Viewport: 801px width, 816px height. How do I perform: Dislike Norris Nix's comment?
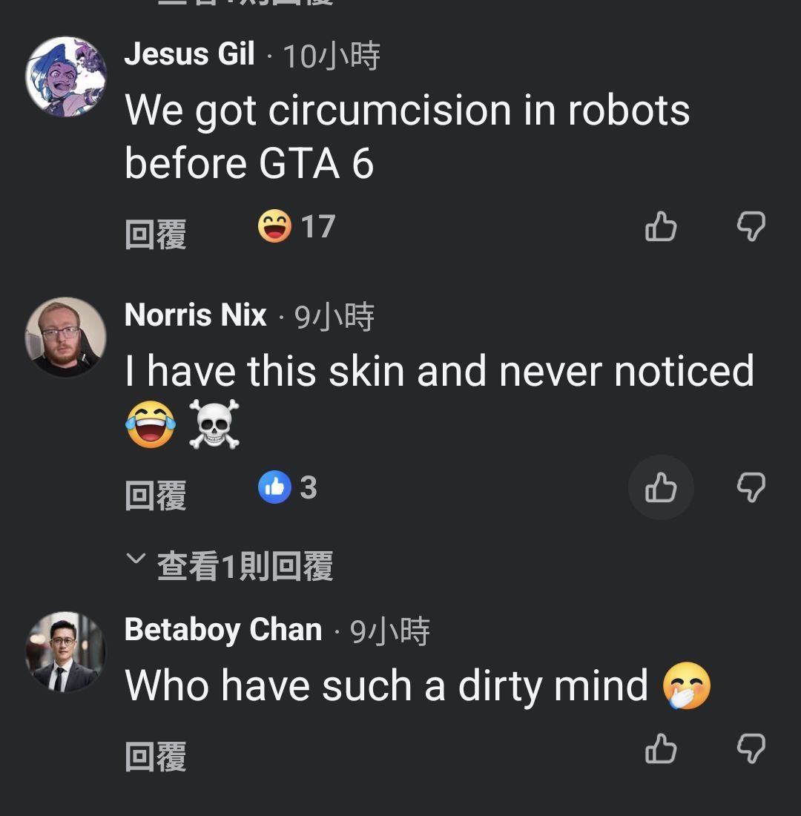[x=751, y=487]
